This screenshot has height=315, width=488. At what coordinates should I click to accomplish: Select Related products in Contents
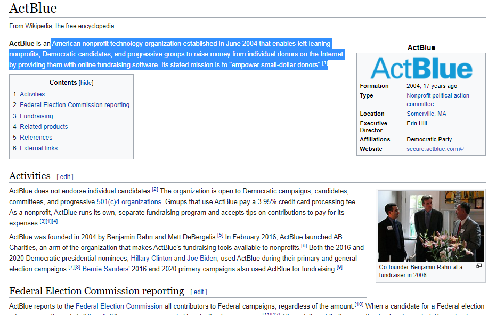pos(44,127)
